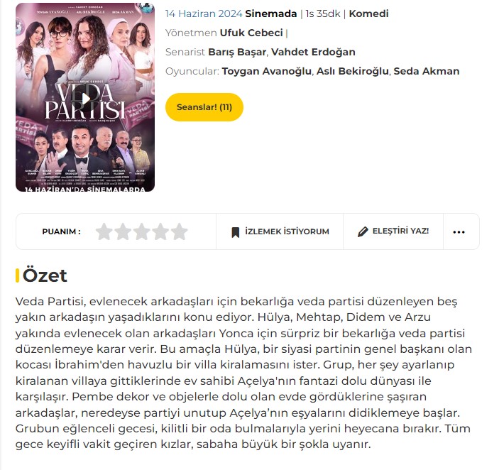Click the pencil icon for Eleştiri Yaz

(363, 231)
